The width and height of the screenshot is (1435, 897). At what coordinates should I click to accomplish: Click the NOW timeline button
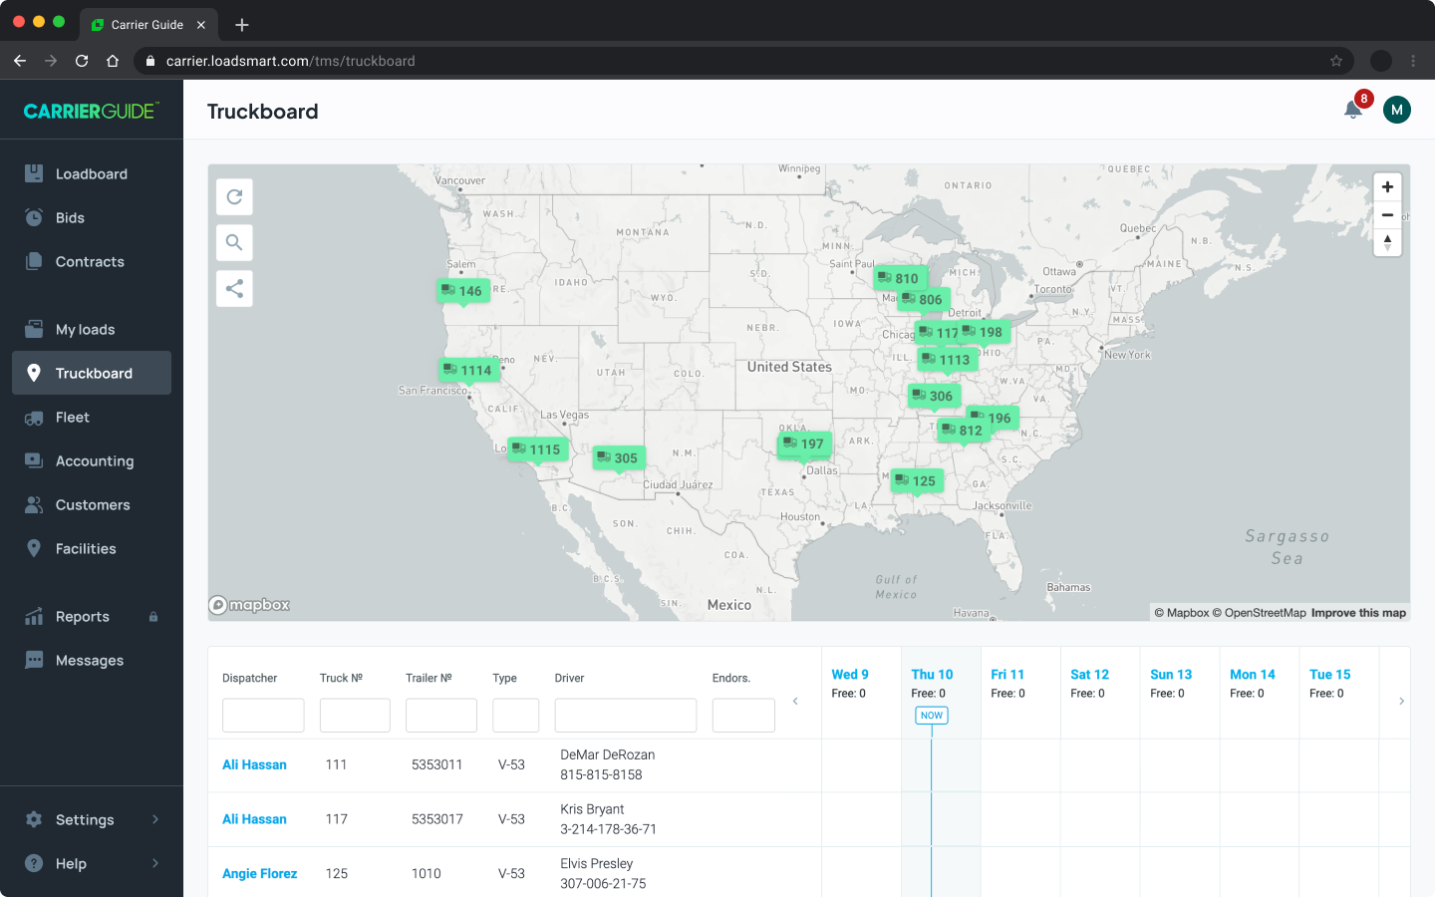pyautogui.click(x=932, y=716)
